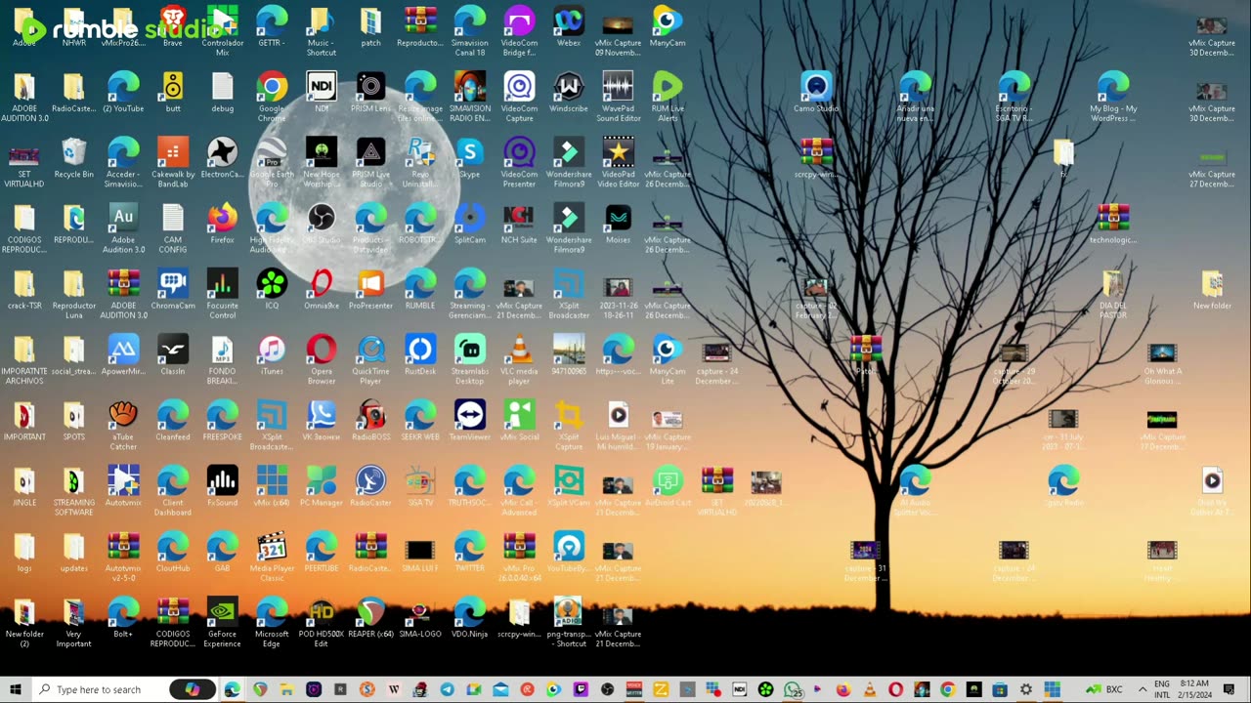Open RUM Live Alerts icon
The height and width of the screenshot is (703, 1251).
pyautogui.click(x=668, y=96)
